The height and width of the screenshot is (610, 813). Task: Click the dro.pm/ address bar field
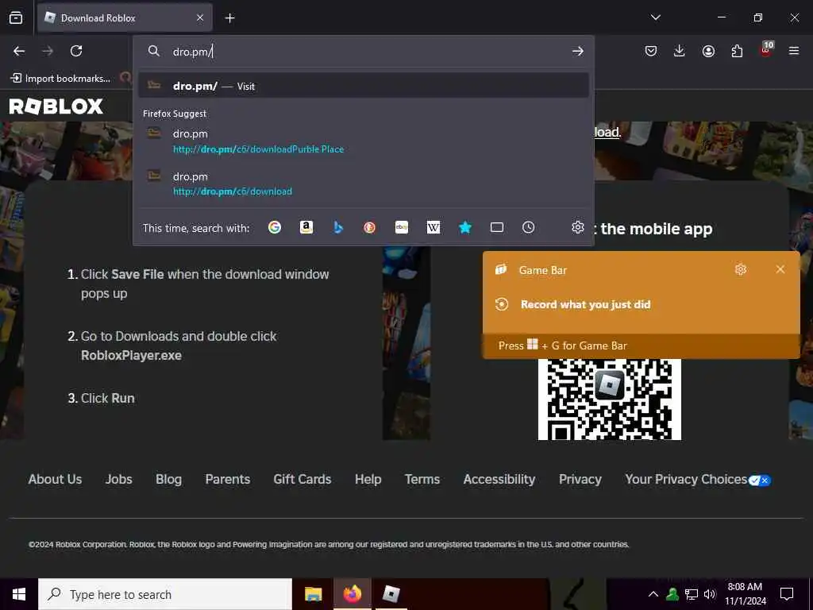pyautogui.click(x=363, y=52)
